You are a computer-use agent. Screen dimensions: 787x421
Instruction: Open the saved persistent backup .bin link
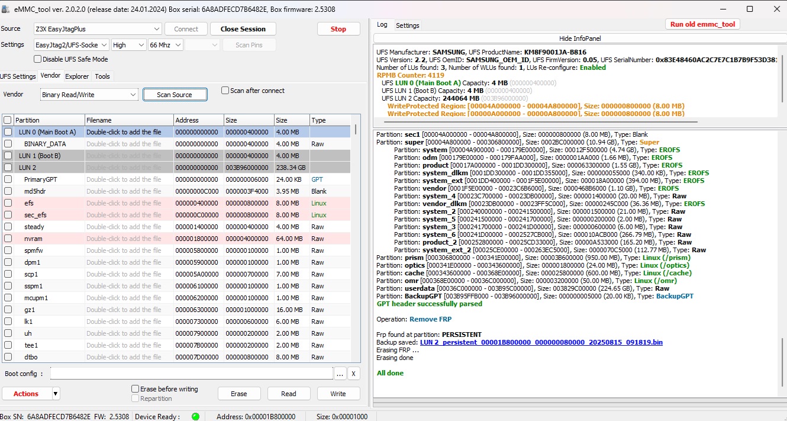(541, 342)
